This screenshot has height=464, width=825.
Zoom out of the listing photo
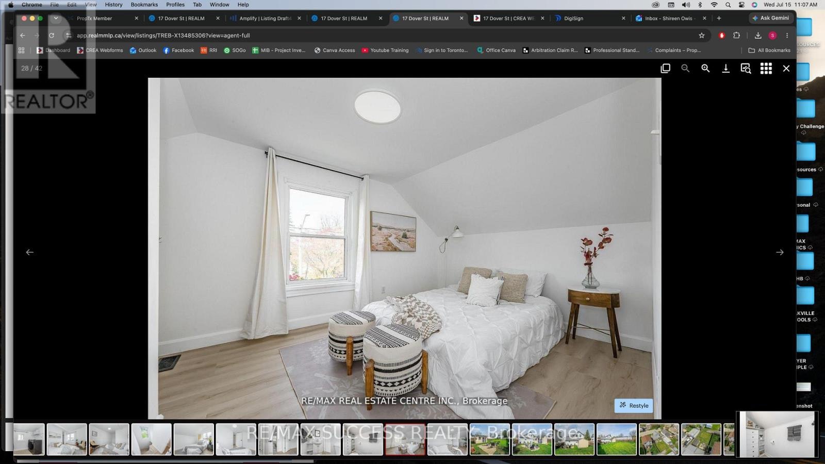pyautogui.click(x=685, y=68)
